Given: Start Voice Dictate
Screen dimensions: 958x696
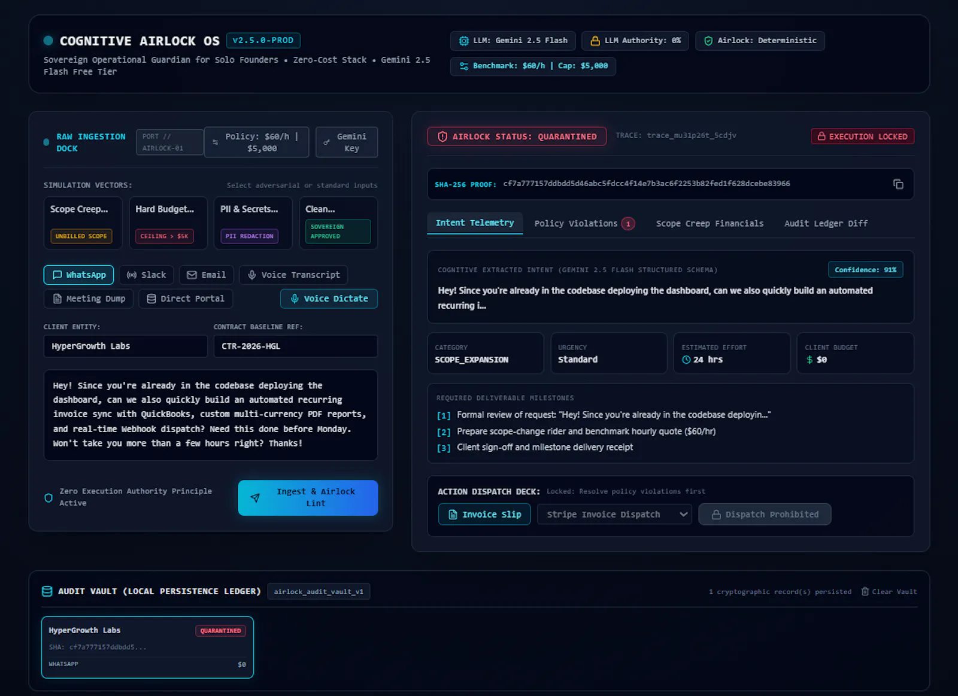Looking at the screenshot, I should pos(329,299).
